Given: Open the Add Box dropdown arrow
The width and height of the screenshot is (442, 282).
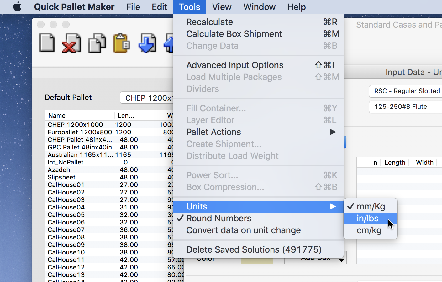Looking at the screenshot, I should coord(342,260).
